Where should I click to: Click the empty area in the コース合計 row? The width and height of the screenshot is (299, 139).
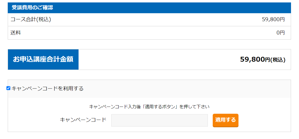click(156, 19)
